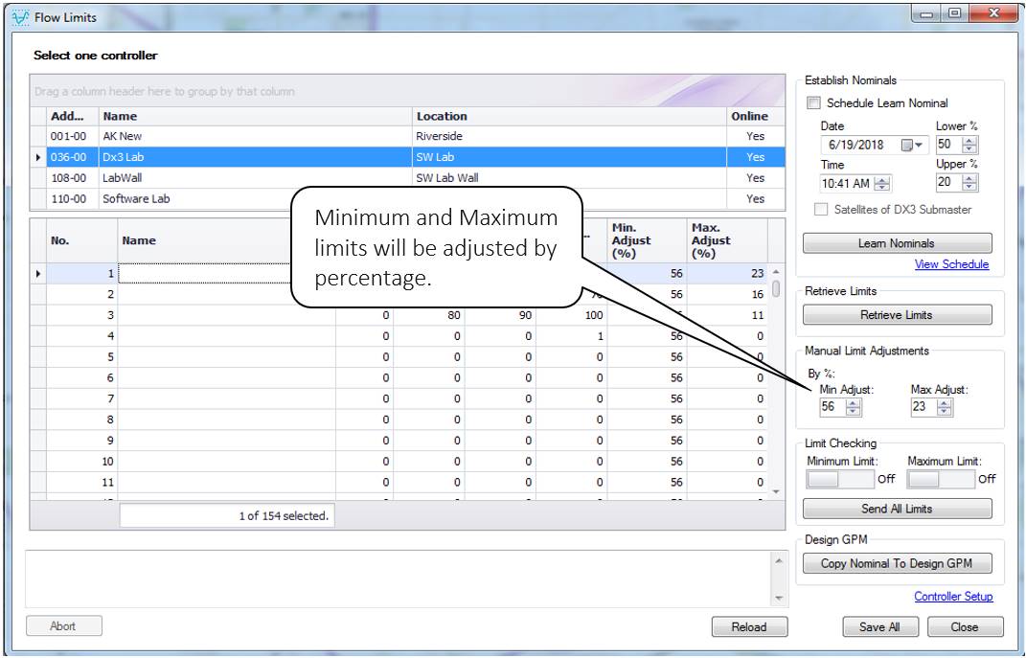Click the Learn Nominals button

click(x=897, y=243)
